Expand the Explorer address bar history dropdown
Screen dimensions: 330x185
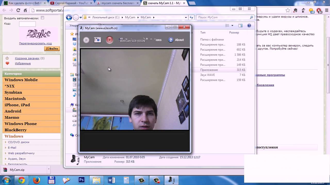point(186,17)
